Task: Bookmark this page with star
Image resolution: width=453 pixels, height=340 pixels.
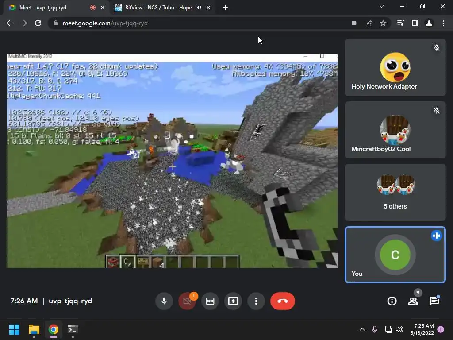Action: click(x=383, y=23)
